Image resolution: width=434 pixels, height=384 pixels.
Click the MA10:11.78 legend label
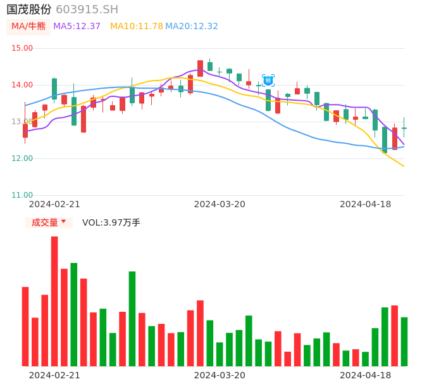(136, 27)
